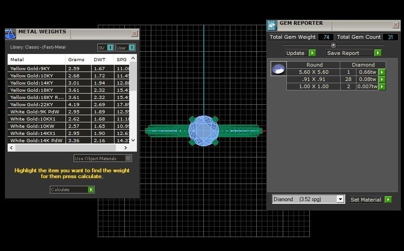The width and height of the screenshot is (404, 251).
Task: Select White Gold:14K PdW row
Action: [69, 140]
